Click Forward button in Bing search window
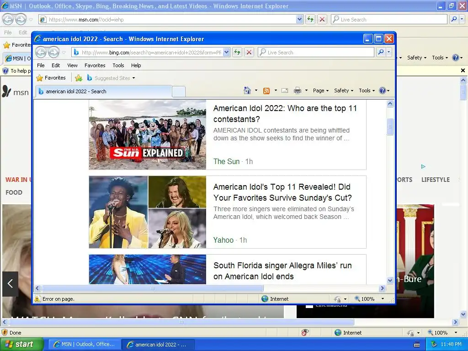 tap(53, 52)
